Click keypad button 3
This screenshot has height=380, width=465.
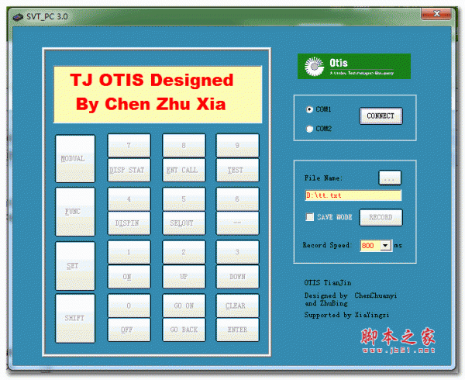[x=238, y=252]
